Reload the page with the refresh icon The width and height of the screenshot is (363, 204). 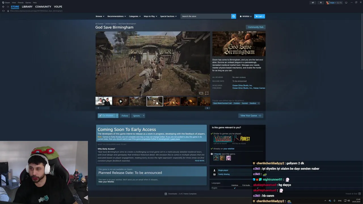click(x=3, y=11)
